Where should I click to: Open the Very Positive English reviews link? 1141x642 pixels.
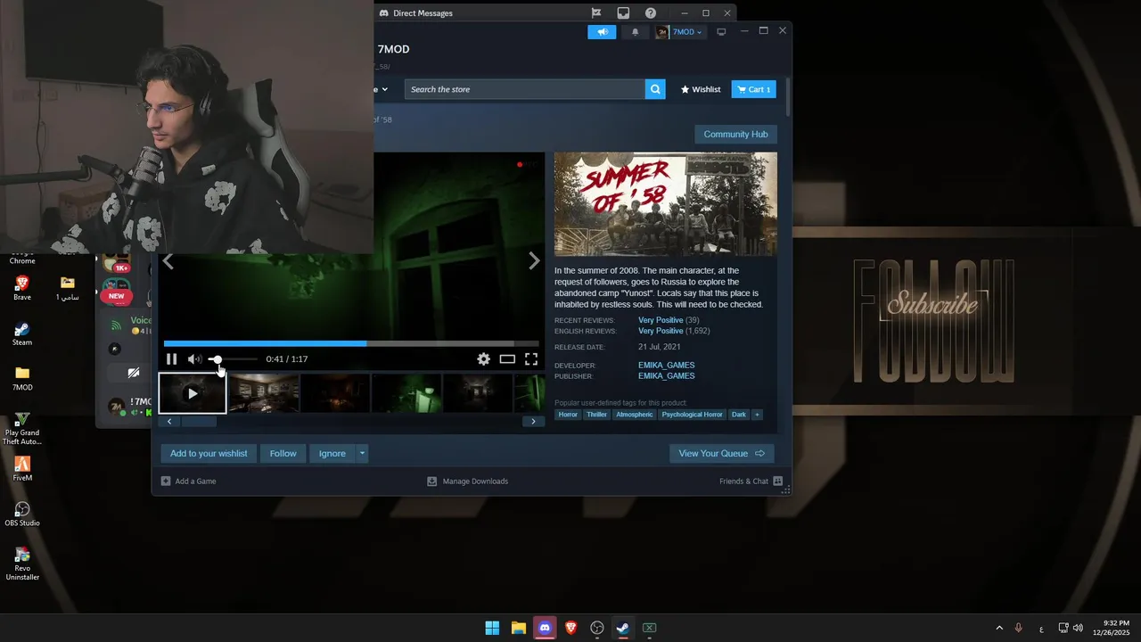[661, 331]
